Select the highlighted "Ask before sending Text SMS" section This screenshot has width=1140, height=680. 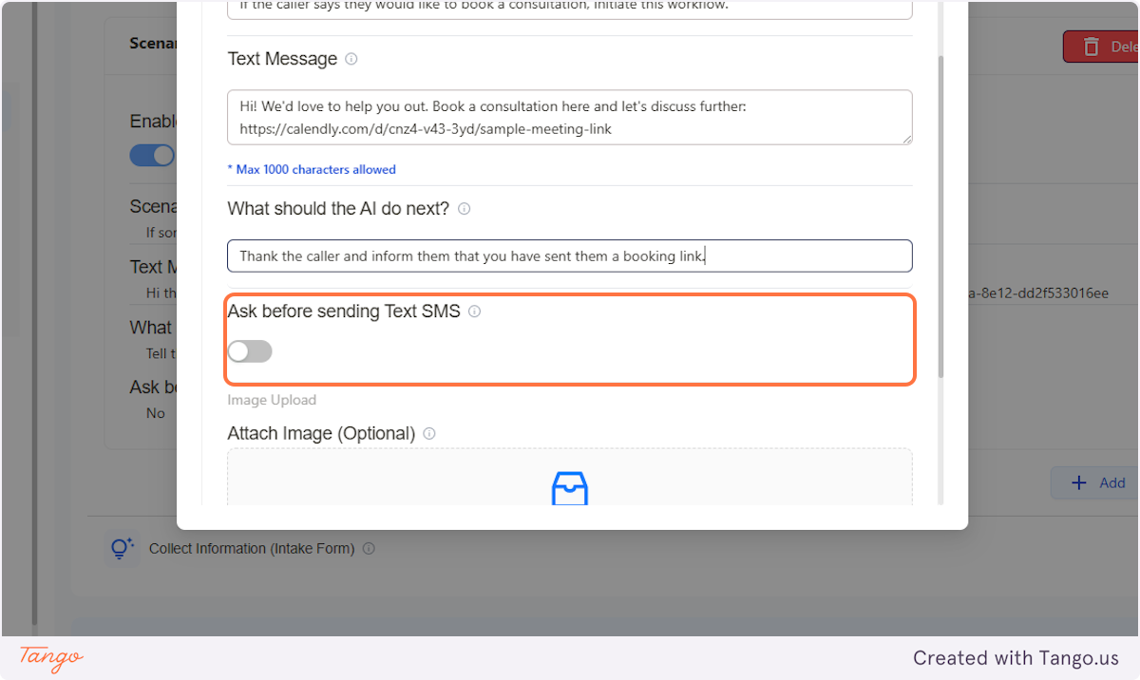pos(569,338)
